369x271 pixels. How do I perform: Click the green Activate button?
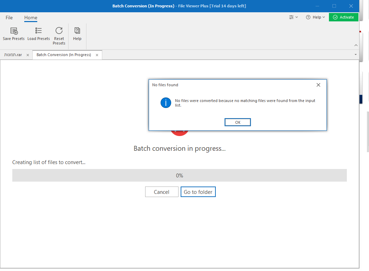(x=344, y=17)
